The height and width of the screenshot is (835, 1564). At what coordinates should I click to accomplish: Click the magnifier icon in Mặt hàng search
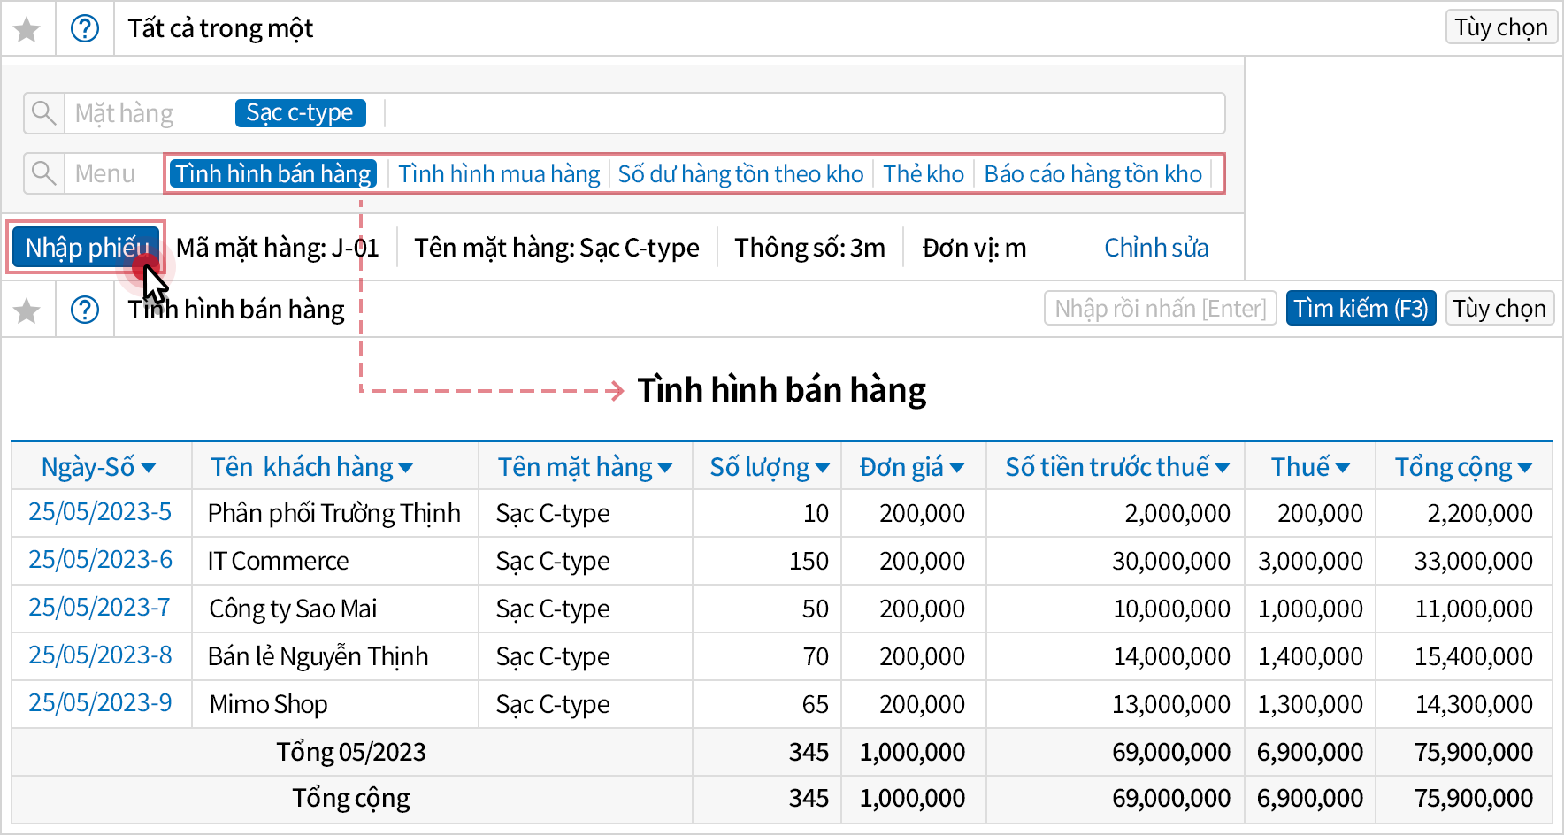tap(43, 113)
